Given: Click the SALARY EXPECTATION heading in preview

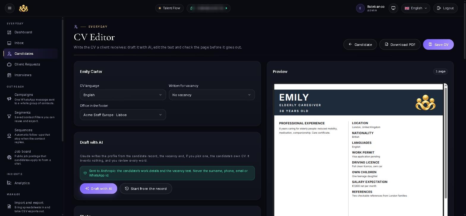Looking at the screenshot, I should [x=369, y=182].
